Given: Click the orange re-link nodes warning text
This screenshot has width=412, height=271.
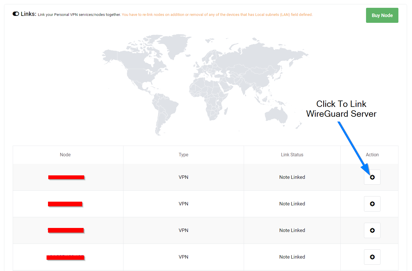Looking at the screenshot, I should pyautogui.click(x=217, y=14).
